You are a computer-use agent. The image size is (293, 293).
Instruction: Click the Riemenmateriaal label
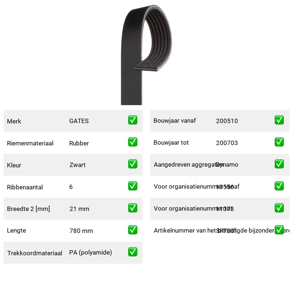point(30,143)
